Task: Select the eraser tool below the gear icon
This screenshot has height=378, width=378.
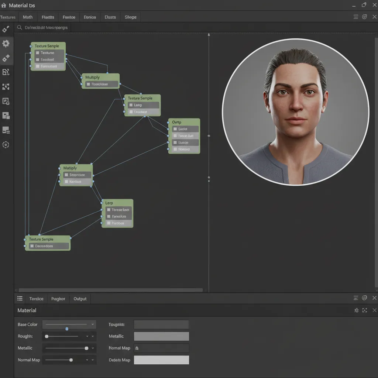Action: coord(6,58)
